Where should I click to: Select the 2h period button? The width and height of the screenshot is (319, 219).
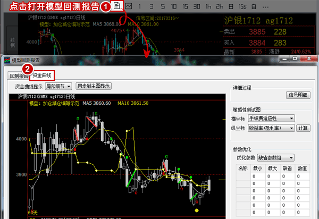219,6
